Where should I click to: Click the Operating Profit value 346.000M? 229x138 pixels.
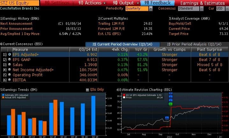click(88, 75)
